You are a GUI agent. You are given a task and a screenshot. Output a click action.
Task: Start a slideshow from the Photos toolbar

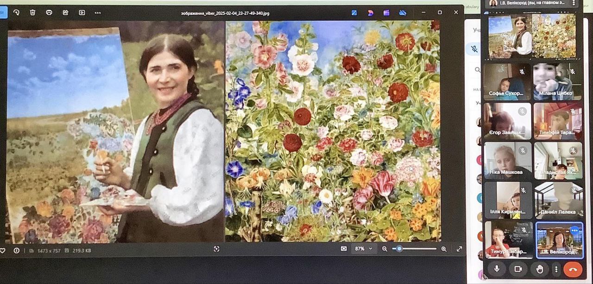point(82,13)
